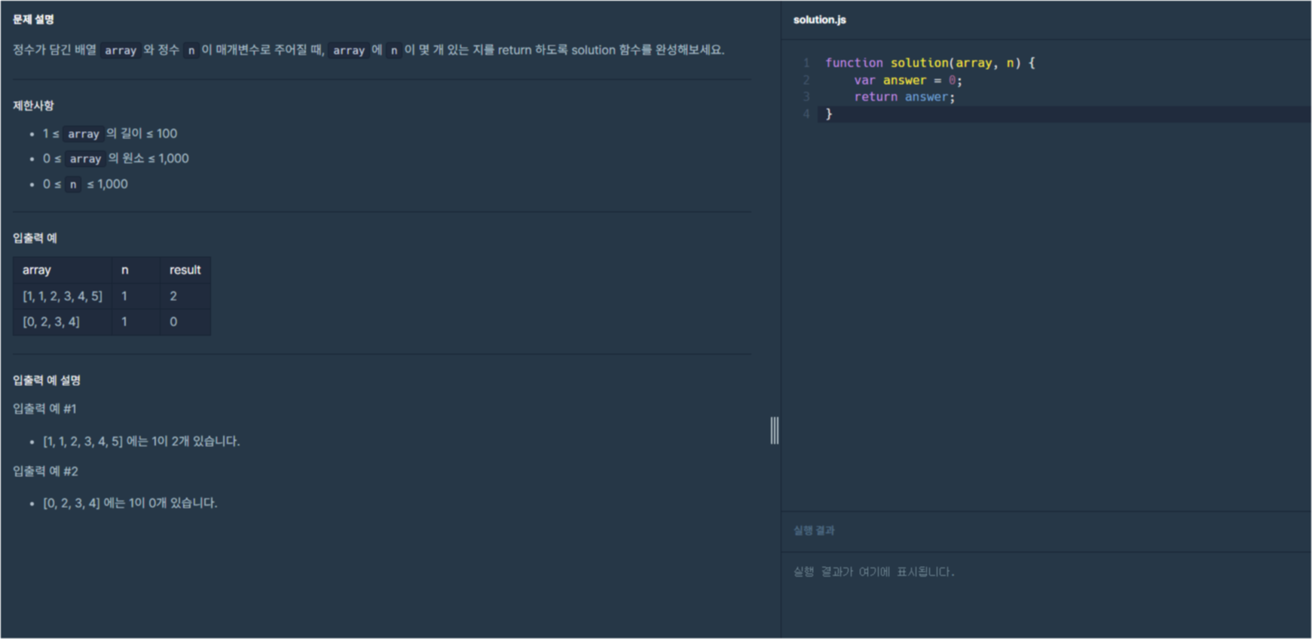Click result cell '2' in the table
This screenshot has width=1312, height=639.
click(x=185, y=296)
